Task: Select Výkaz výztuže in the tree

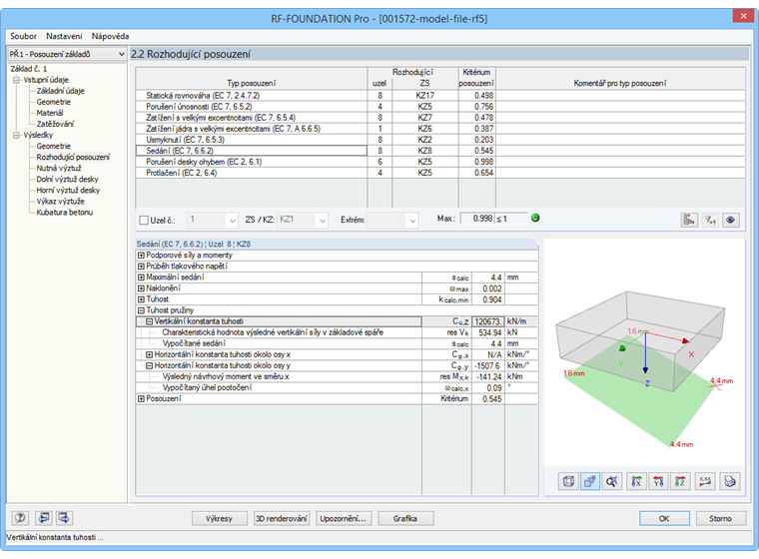Action: 61,202
